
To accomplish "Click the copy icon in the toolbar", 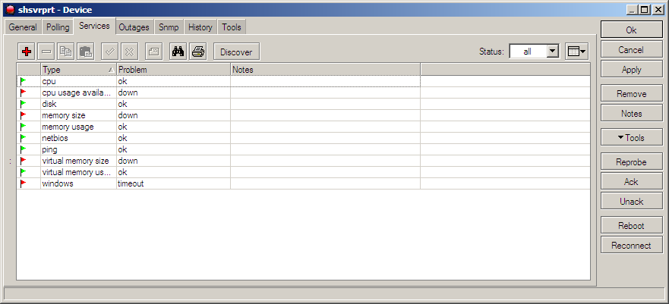I will (x=65, y=52).
